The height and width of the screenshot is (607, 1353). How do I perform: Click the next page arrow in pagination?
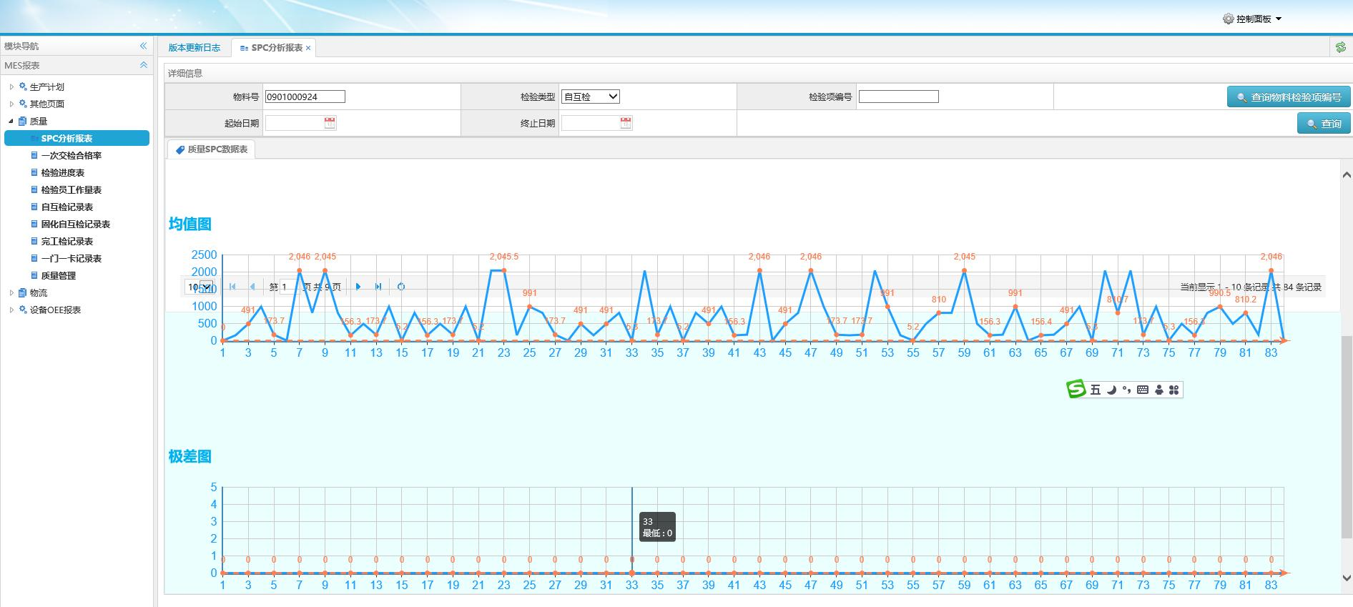[x=358, y=287]
